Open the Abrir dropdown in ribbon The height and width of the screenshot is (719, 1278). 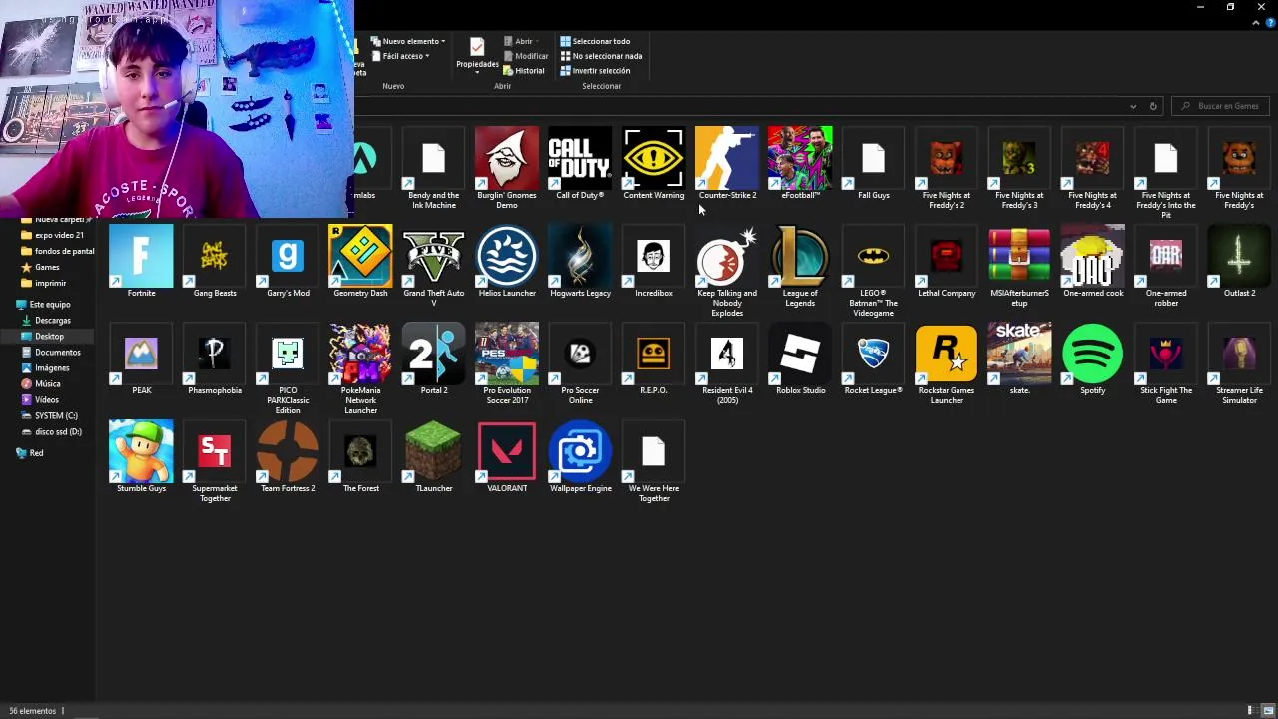click(x=521, y=41)
